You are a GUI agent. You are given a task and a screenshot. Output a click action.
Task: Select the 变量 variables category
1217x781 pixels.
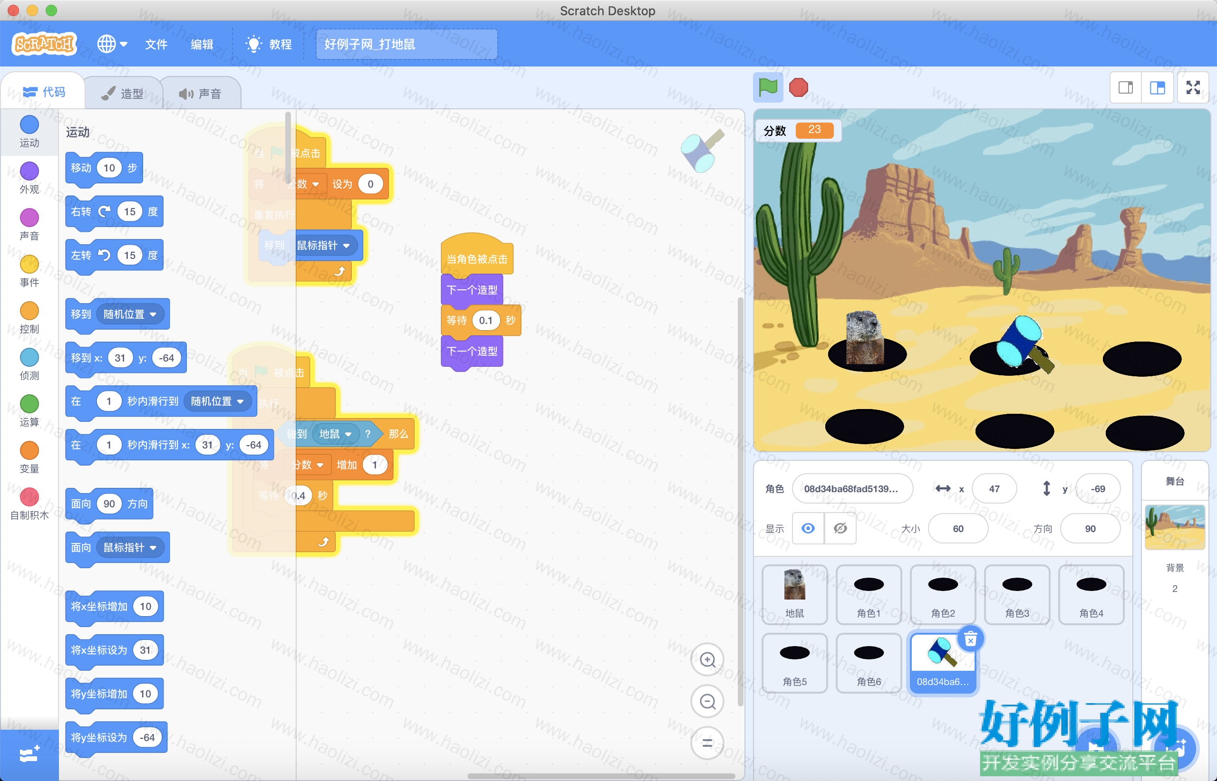(29, 458)
